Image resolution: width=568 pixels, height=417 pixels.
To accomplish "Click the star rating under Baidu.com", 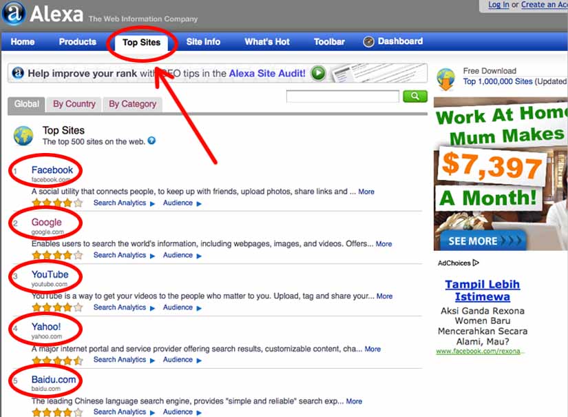I will click(x=57, y=412).
